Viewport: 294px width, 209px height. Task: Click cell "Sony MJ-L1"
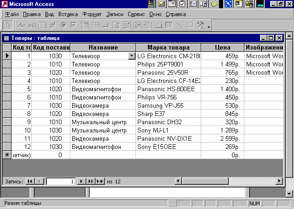pyautogui.click(x=169, y=130)
